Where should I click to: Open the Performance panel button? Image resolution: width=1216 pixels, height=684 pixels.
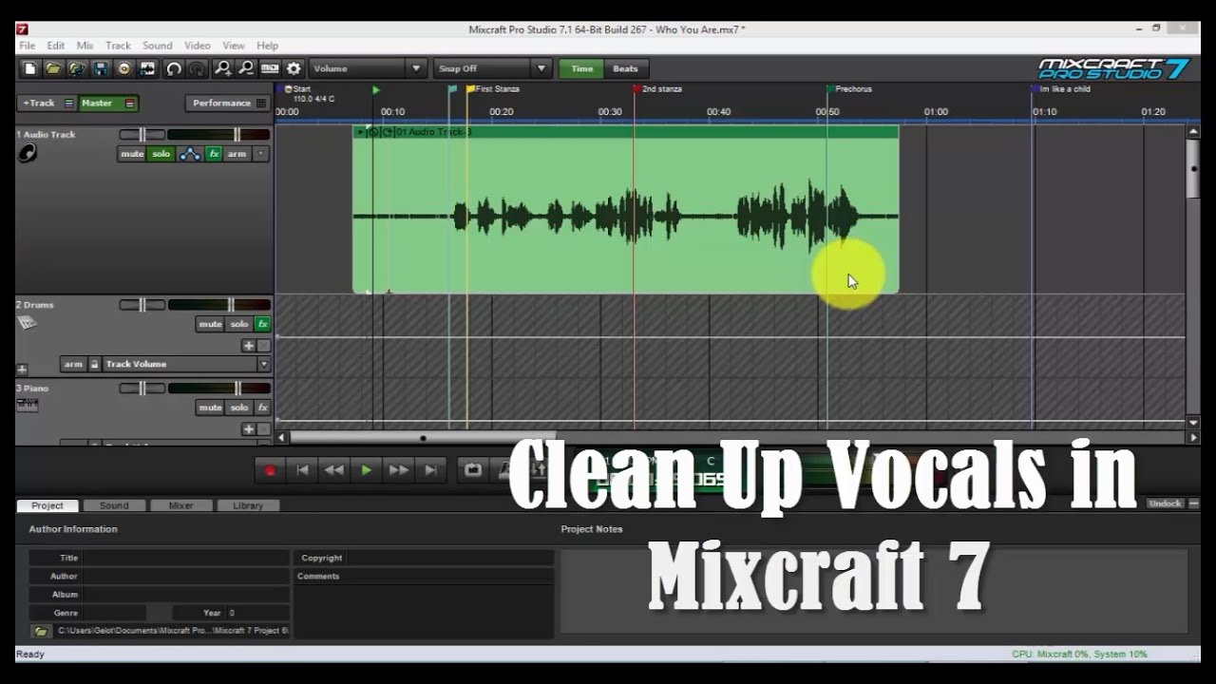[x=227, y=104]
